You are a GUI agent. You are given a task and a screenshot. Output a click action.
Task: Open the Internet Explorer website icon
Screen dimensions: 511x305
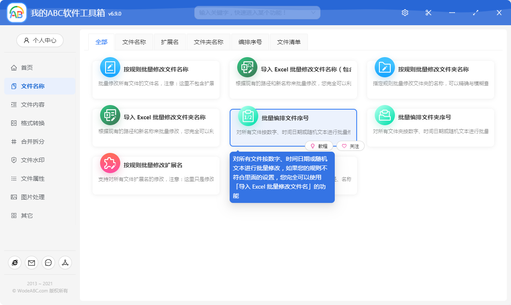[15, 263]
